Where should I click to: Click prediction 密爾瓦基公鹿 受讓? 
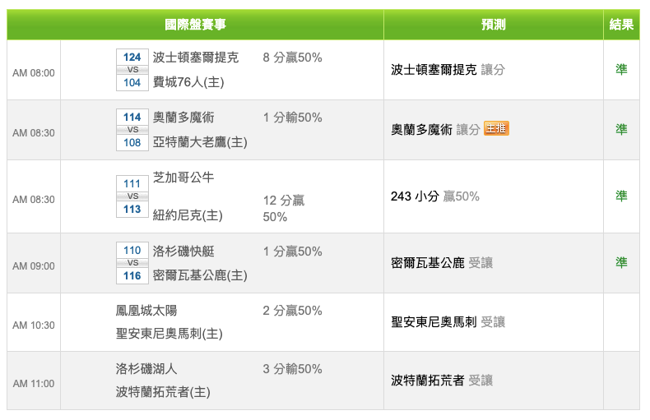(442, 263)
